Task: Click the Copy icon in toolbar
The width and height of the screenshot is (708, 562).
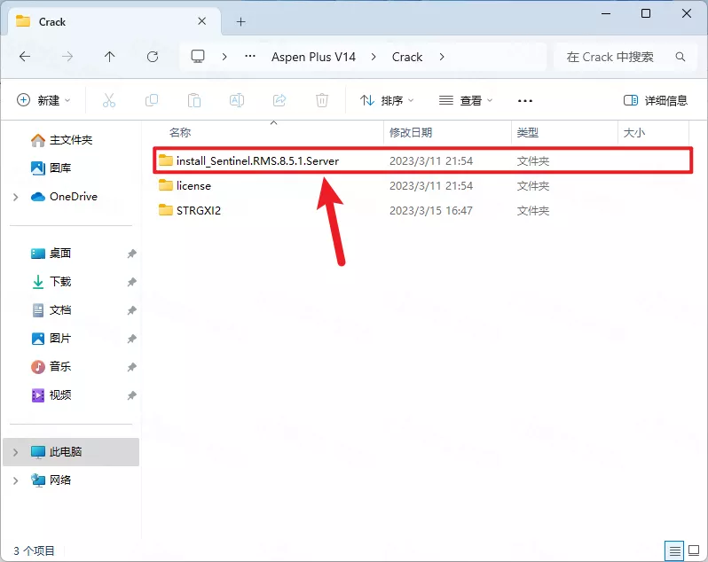Action: coord(152,100)
